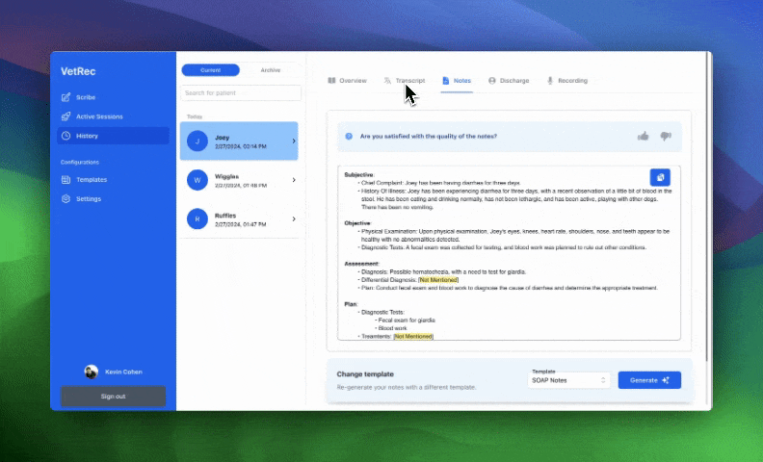Switch to the Discharge tab
This screenshot has width=763, height=462.
[x=508, y=81]
